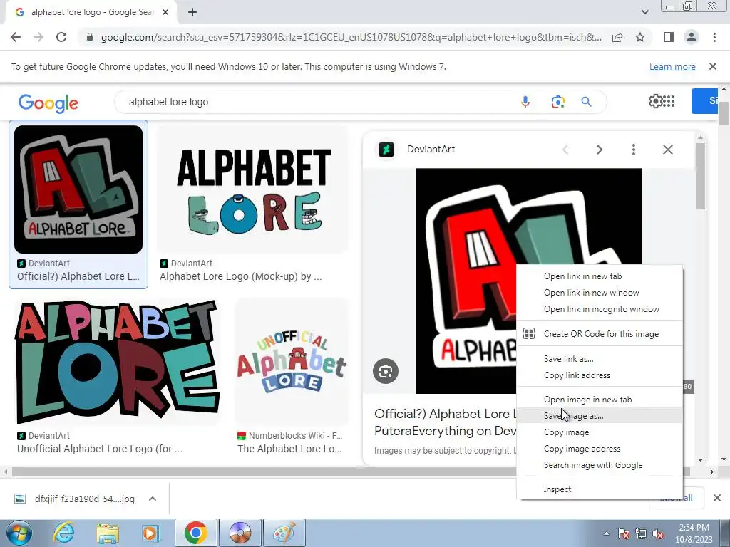This screenshot has width=730, height=547.
Task: Start voice search with the microphone icon
Action: [x=525, y=102]
